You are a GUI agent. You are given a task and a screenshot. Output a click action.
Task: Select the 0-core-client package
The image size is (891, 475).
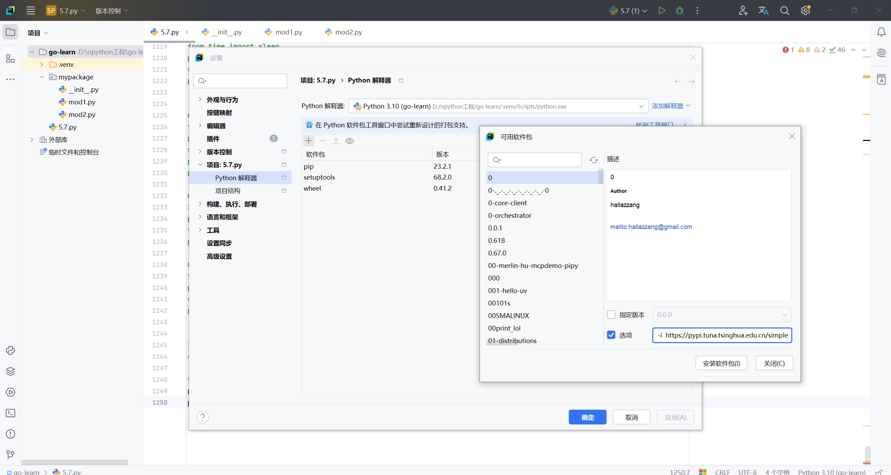pos(508,203)
